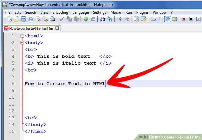Select the How-to-center-text-in-html.html tab
Image resolution: width=202 pixels, height=140 pixels.
click(x=31, y=29)
